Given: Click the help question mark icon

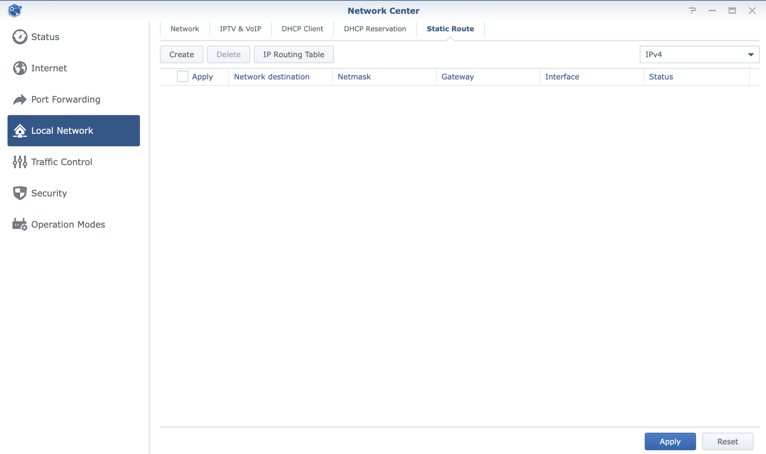Looking at the screenshot, I should (x=692, y=11).
